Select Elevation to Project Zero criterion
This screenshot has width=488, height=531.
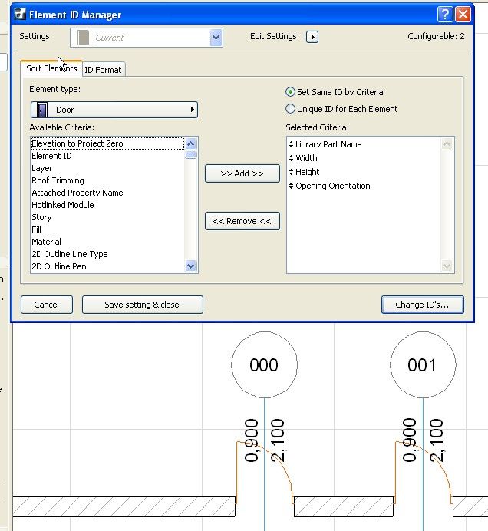point(107,143)
